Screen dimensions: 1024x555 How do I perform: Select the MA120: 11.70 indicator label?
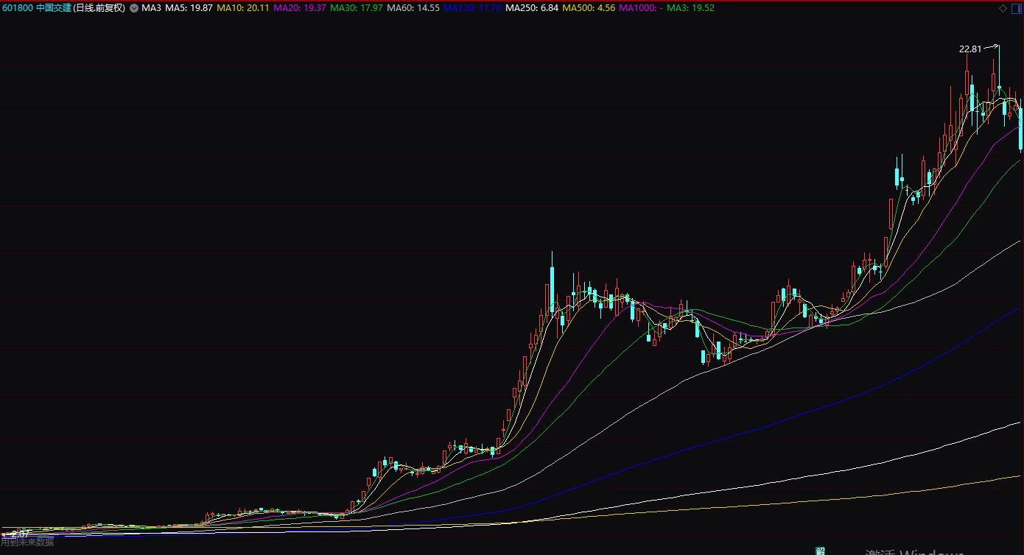tap(472, 8)
